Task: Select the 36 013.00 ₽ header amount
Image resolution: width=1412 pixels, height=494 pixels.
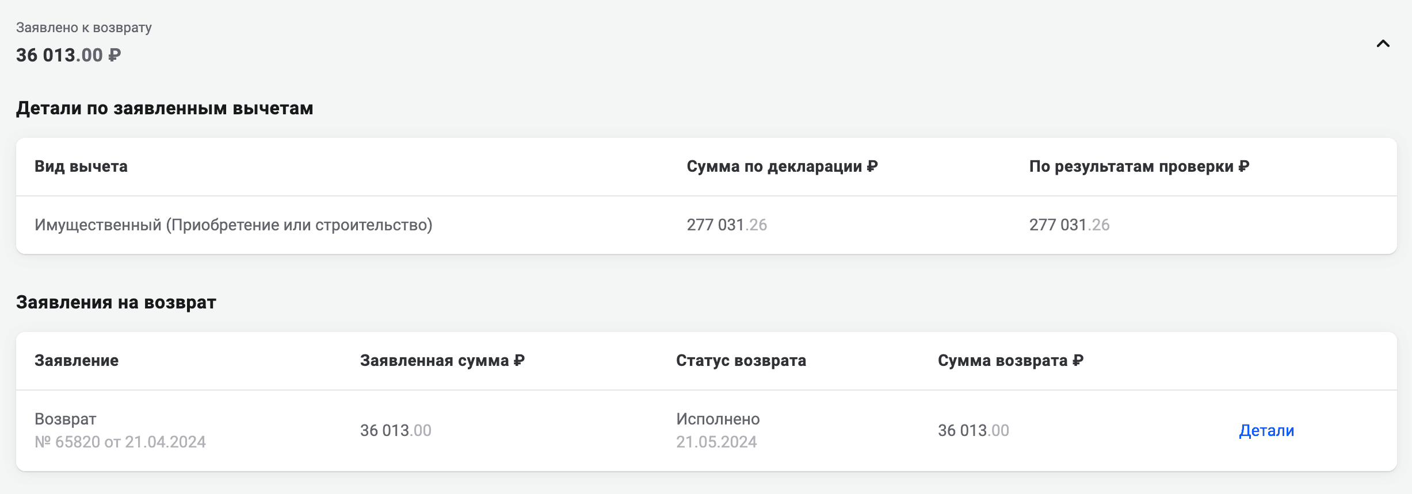Action: [68, 55]
